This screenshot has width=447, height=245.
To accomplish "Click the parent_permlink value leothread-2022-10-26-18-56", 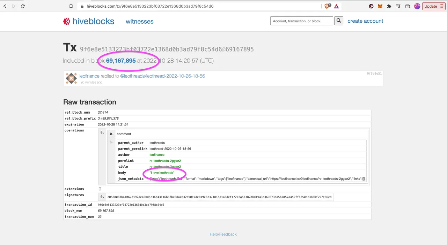I will tap(170, 149).
